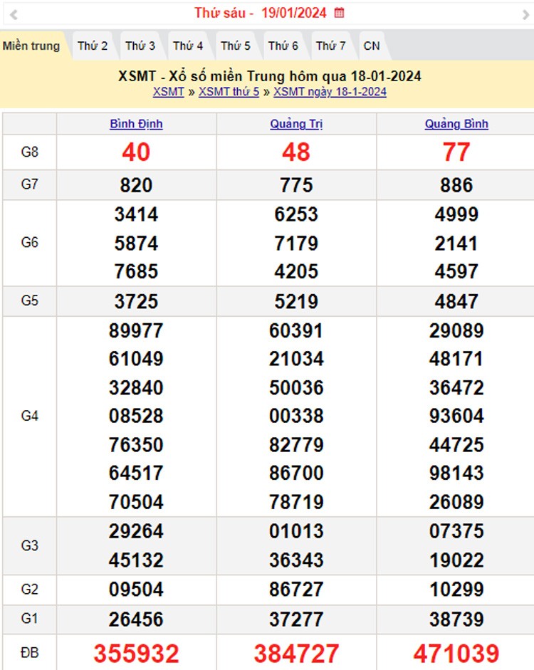Click the date text Thứ sáu 19/01/2024
Screen dimensions: 534x670
261,13
